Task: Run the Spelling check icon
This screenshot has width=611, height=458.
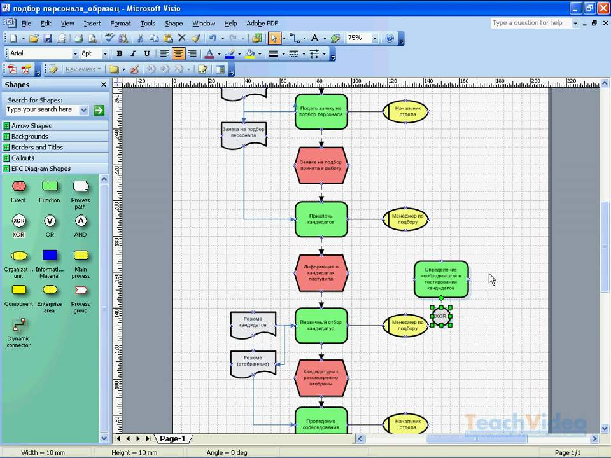Action: pyautogui.click(x=109, y=38)
